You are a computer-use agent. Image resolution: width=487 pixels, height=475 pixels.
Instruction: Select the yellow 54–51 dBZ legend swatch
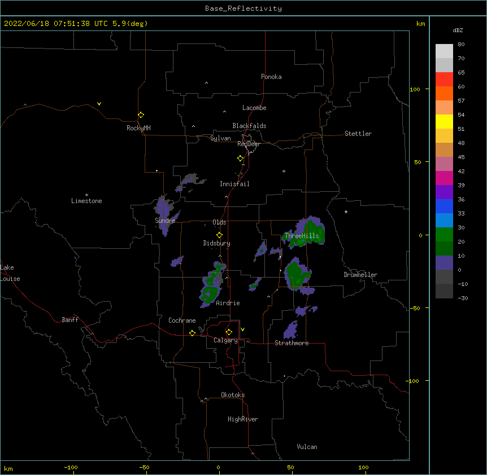444,121
